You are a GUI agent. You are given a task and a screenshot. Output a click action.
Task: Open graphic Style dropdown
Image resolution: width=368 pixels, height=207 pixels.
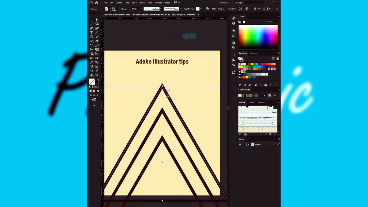pyautogui.click(x=201, y=9)
